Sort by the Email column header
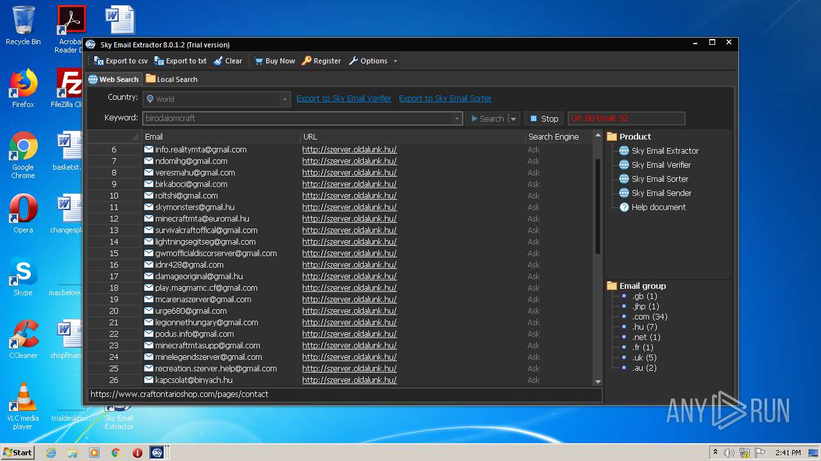 221,136
